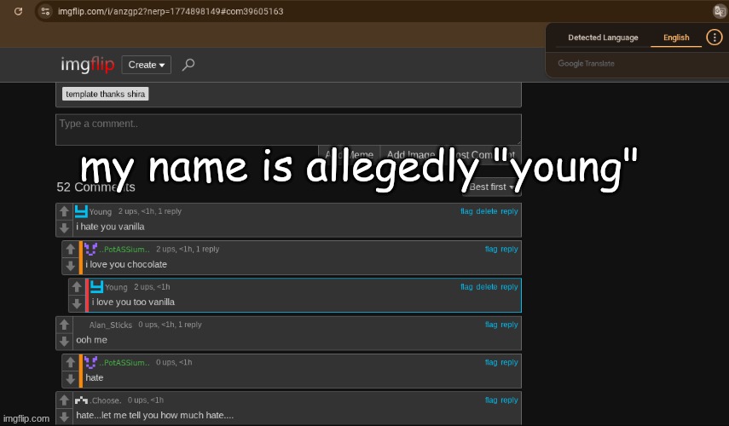Viewport: 729px width, 426px height.
Task: Reply to the "ooh me" comment
Action: pyautogui.click(x=509, y=325)
